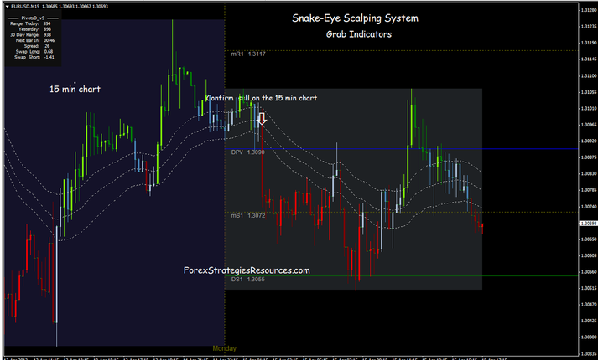598x360 pixels.
Task: Click the current price tag 1.30693
Action: [588, 224]
